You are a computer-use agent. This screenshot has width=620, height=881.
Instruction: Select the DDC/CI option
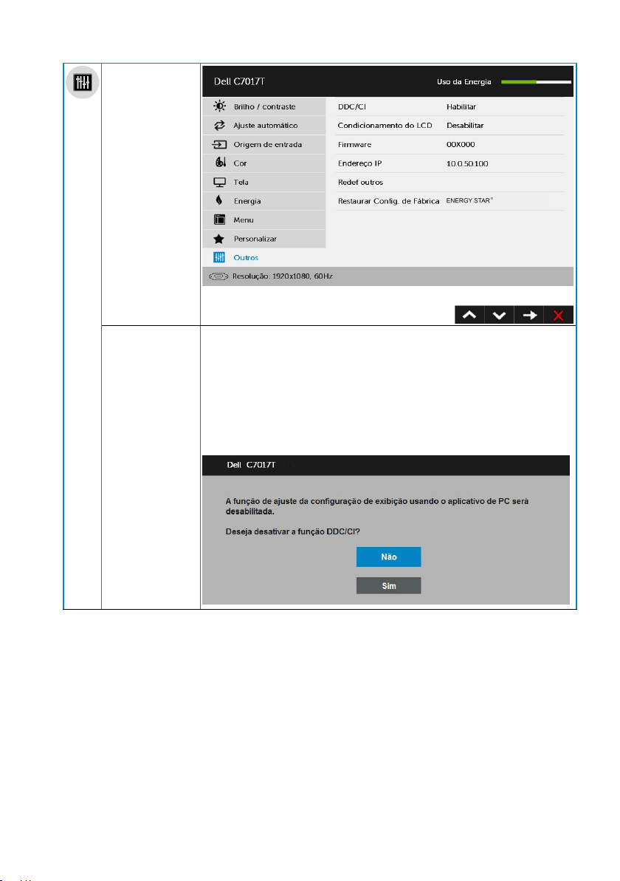coord(352,106)
